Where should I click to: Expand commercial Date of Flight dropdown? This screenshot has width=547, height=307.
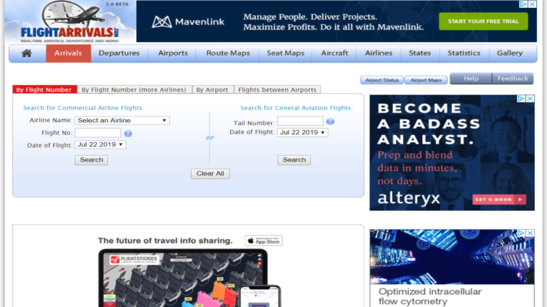click(x=100, y=144)
